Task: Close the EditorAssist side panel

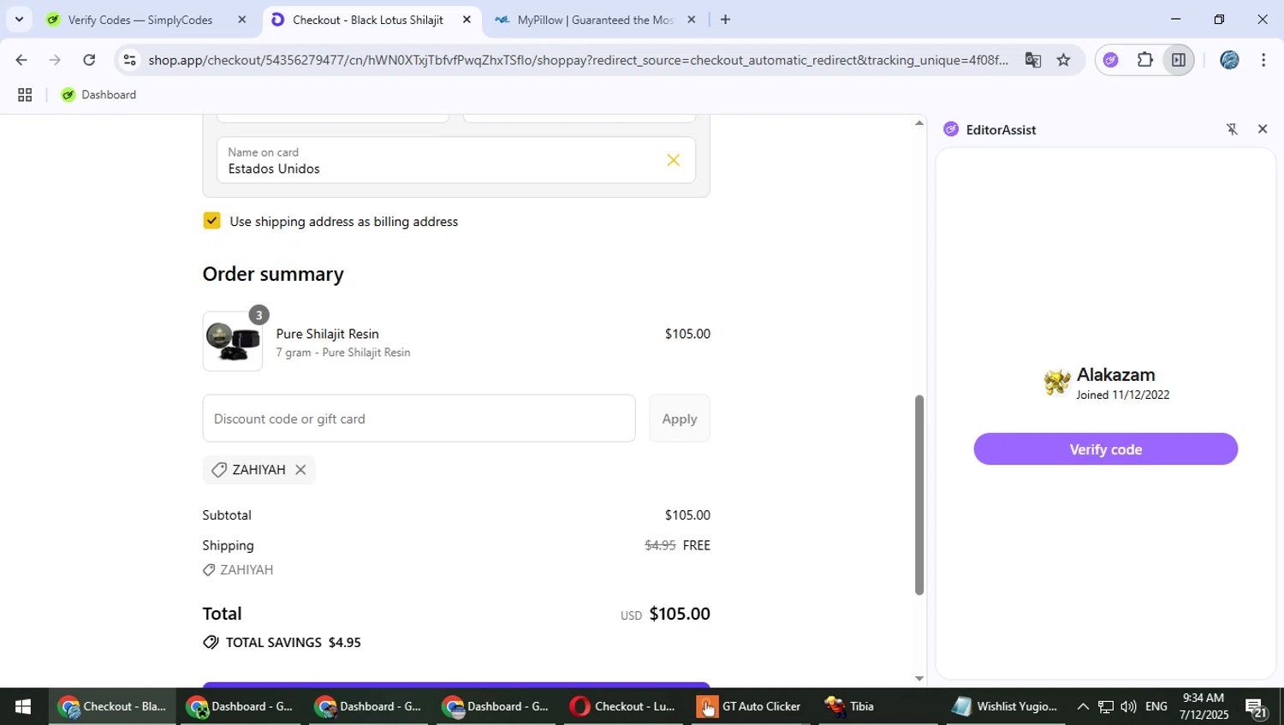Action: tap(1263, 129)
